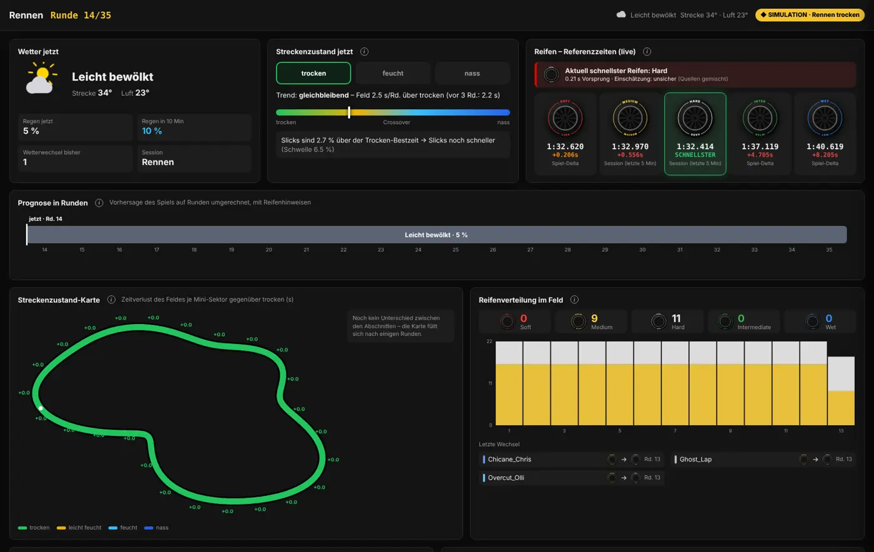Viewport: 874px width, 552px height.
Task: Click the Regen jetzt 5 % tile
Action: (x=76, y=127)
